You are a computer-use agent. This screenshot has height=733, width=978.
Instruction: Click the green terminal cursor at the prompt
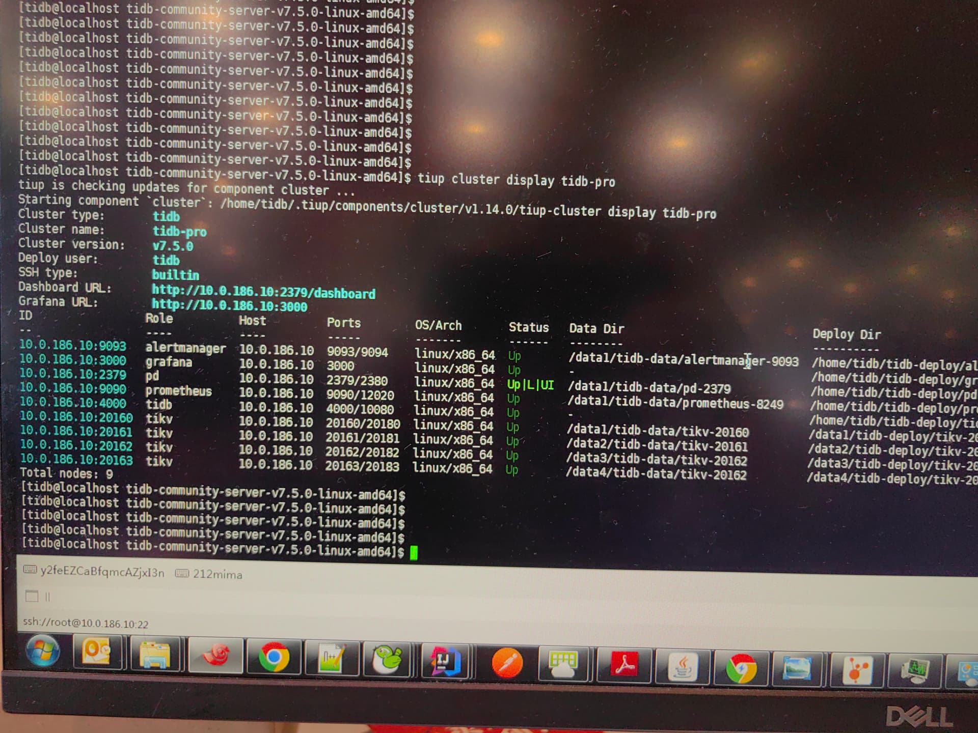[414, 552]
